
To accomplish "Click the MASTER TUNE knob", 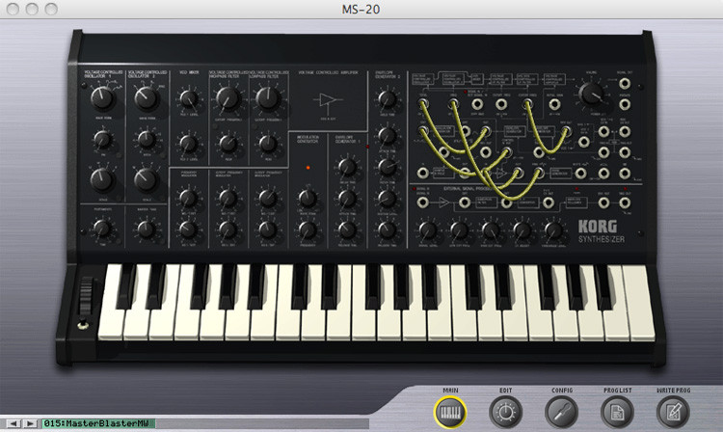I will click(147, 229).
